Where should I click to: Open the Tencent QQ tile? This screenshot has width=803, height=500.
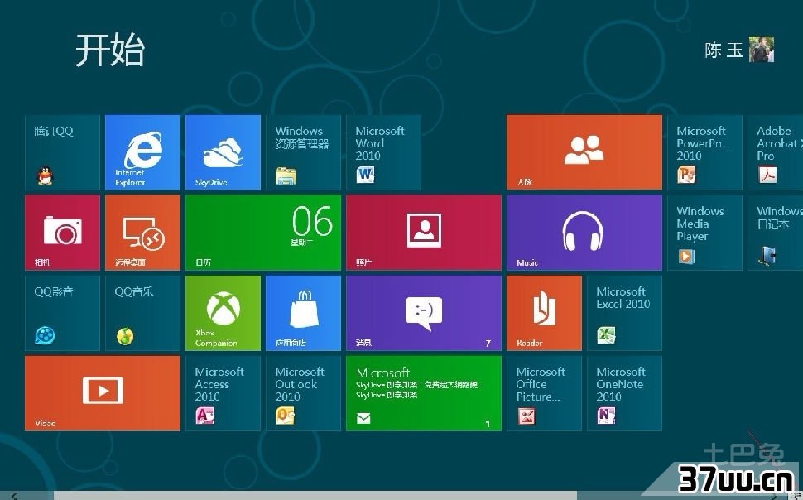(x=62, y=152)
